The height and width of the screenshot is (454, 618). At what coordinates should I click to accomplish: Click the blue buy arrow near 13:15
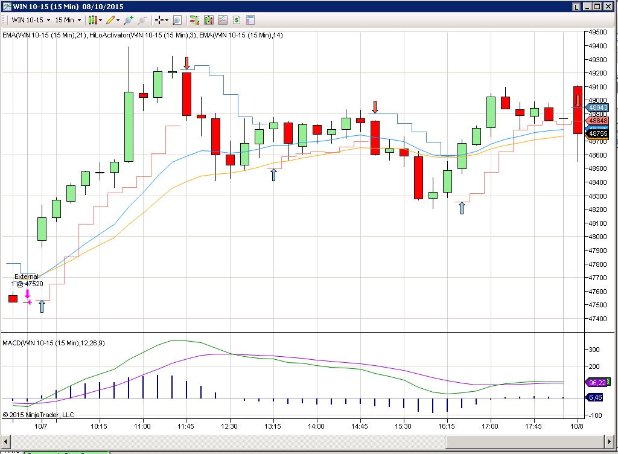[273, 174]
